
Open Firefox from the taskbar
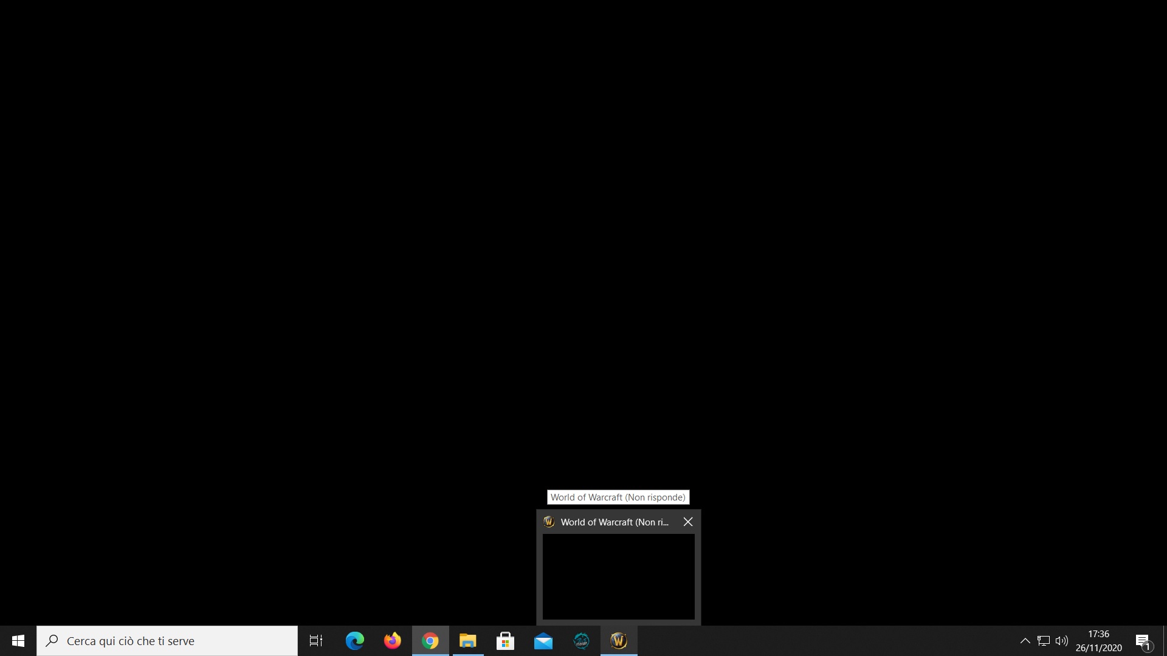[x=393, y=641]
